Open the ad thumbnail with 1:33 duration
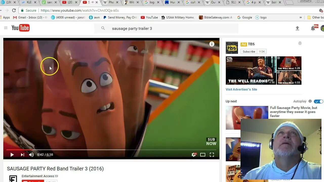The height and width of the screenshot is (182, 324). [x=289, y=78]
